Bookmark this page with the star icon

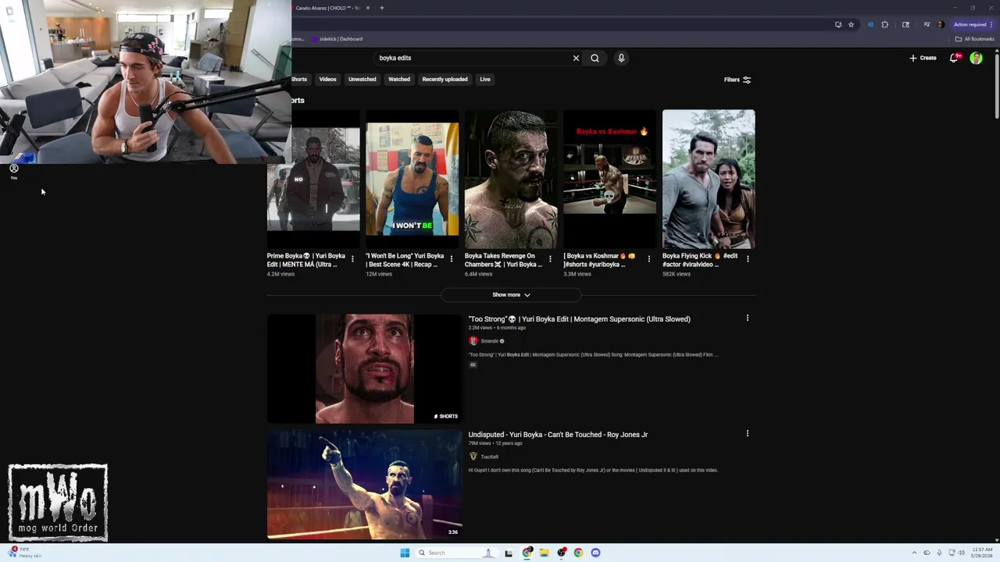pyautogui.click(x=851, y=24)
